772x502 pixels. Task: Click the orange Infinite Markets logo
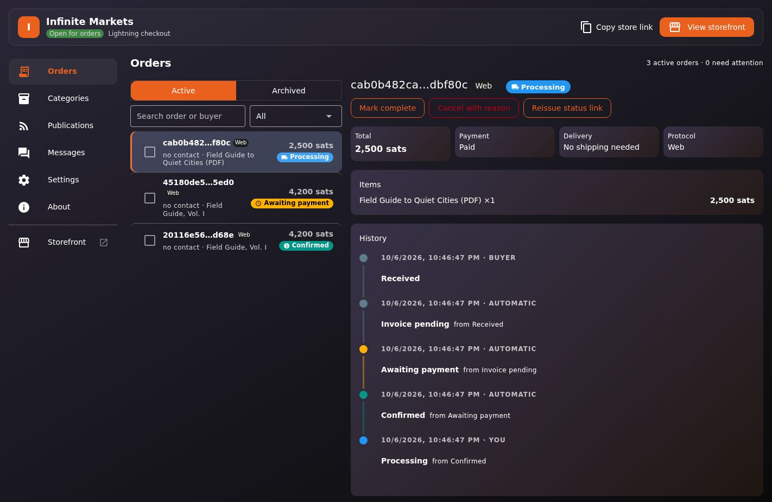29,27
